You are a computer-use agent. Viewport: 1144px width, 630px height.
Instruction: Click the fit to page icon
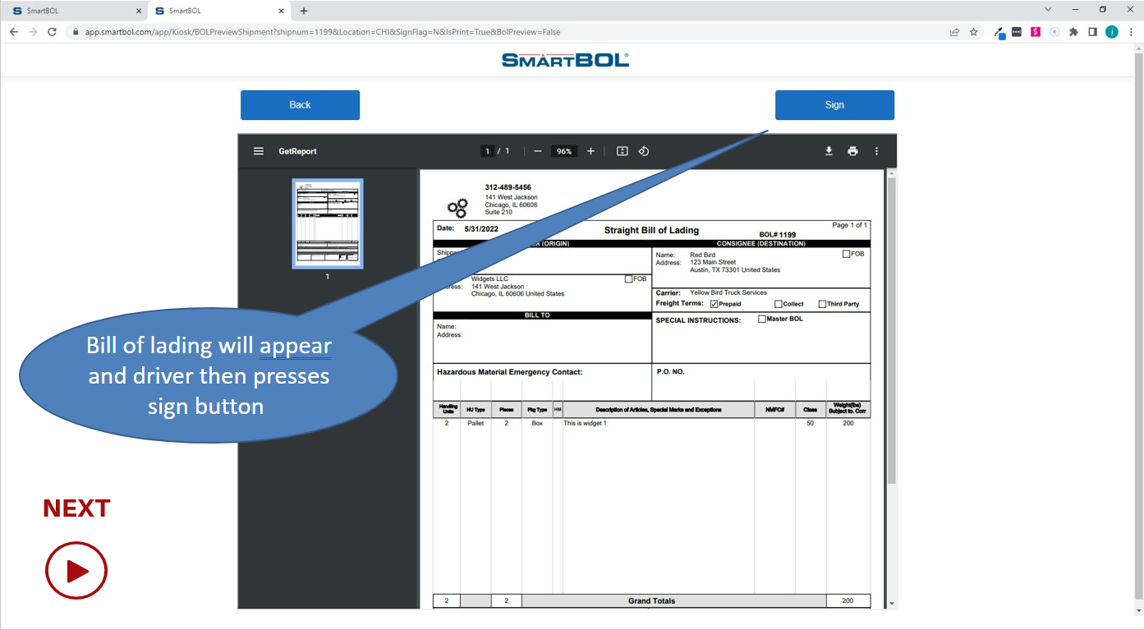click(x=623, y=151)
